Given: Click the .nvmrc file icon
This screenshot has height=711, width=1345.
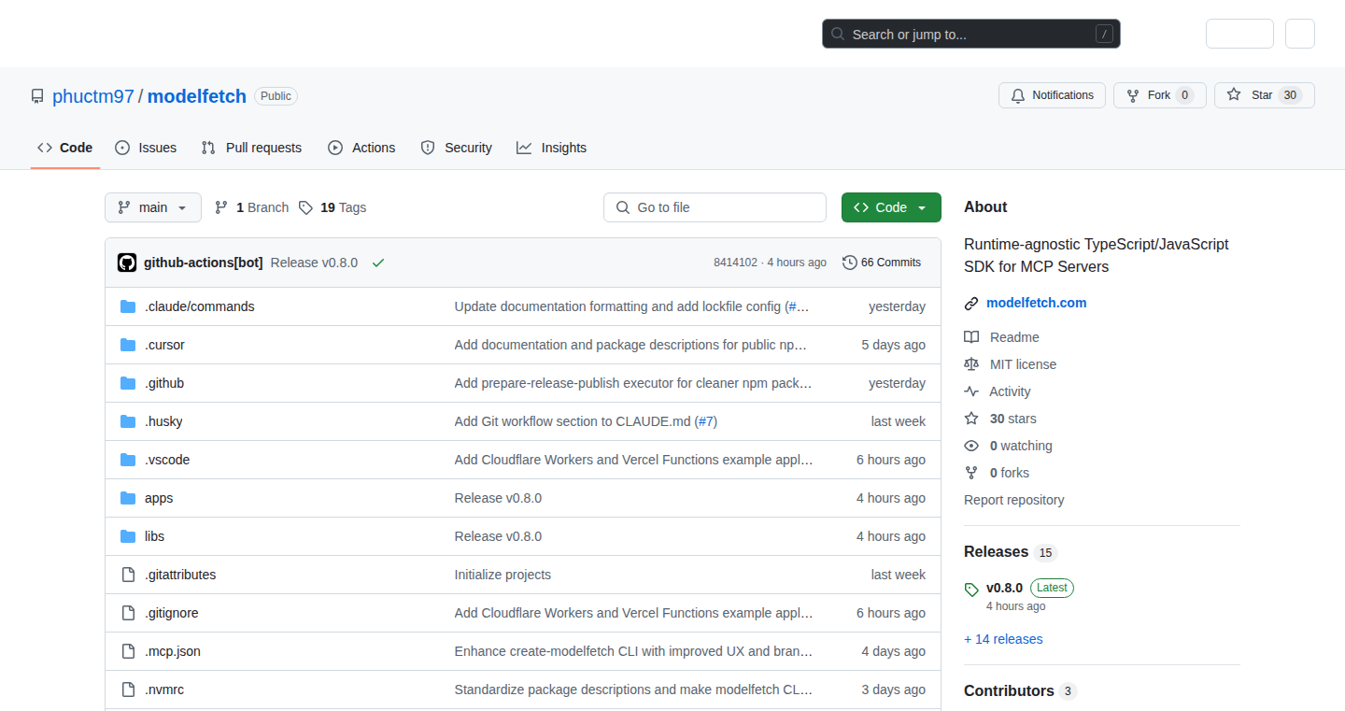Looking at the screenshot, I should tap(128, 690).
